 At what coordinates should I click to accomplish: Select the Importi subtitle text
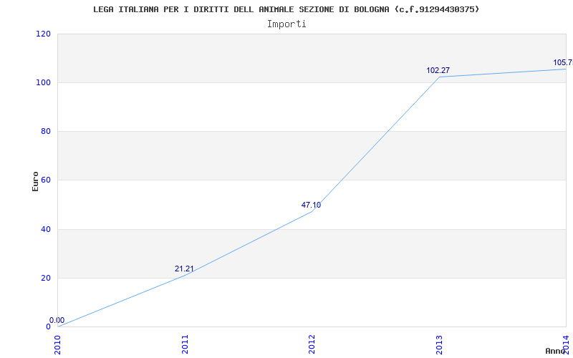pos(286,24)
